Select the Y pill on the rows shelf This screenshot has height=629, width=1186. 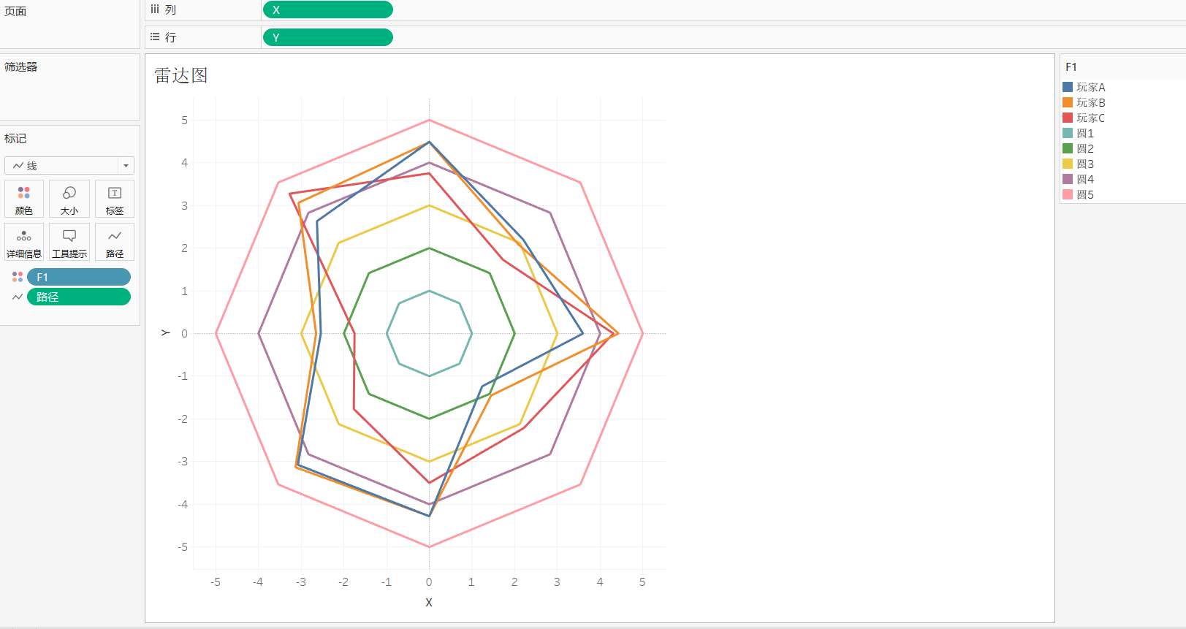click(x=328, y=37)
